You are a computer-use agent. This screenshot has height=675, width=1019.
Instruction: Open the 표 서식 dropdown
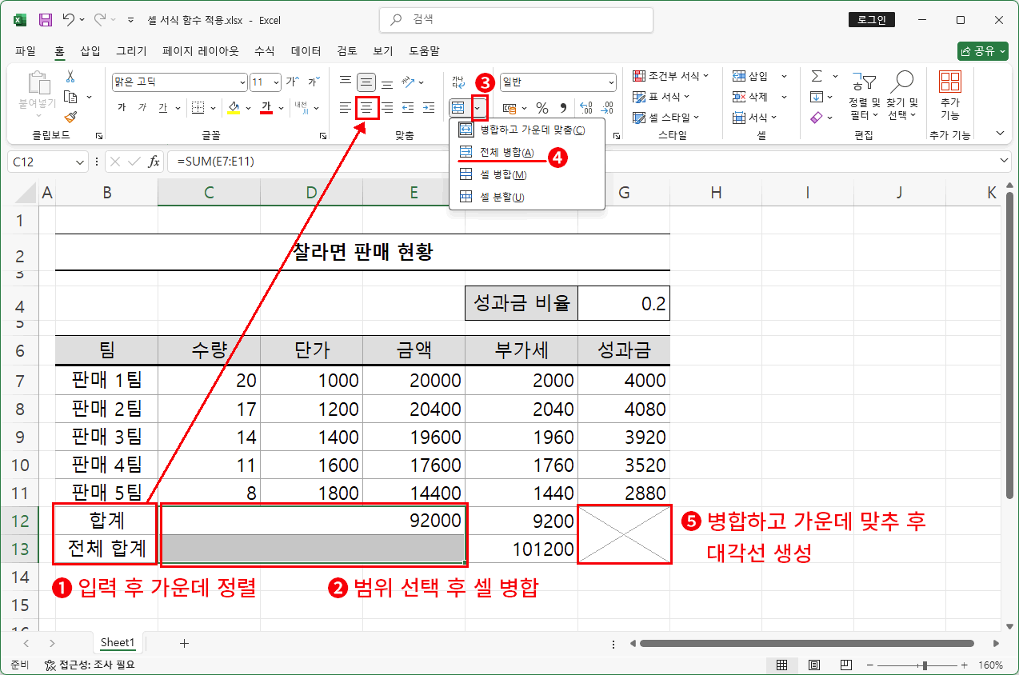click(x=662, y=97)
